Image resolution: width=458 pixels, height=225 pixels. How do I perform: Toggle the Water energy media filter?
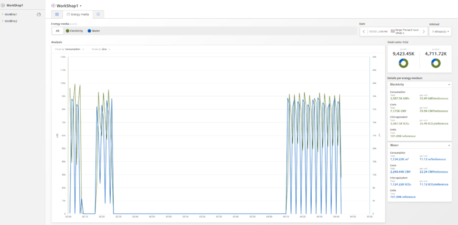93,31
